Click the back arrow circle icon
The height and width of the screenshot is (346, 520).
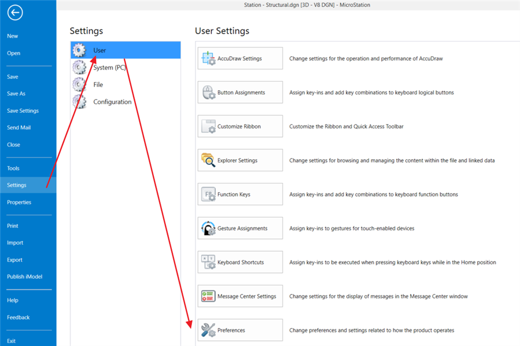(15, 12)
